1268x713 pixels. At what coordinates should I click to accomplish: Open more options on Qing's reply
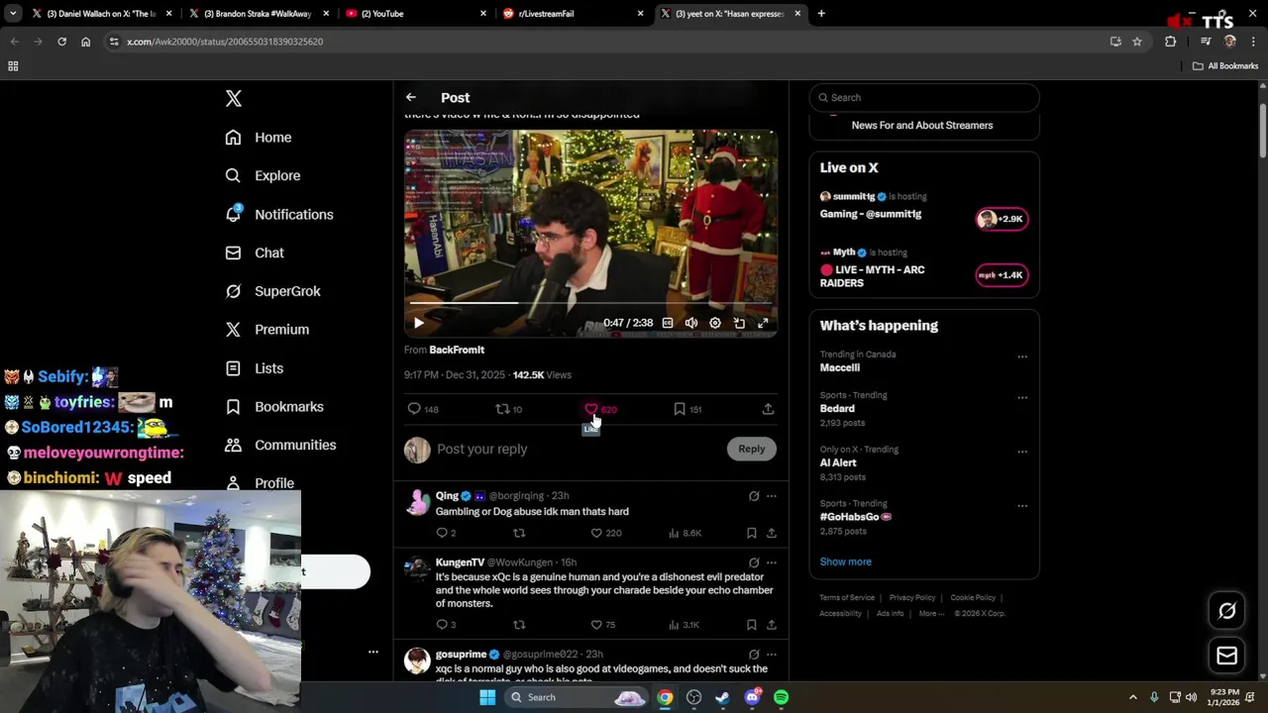[772, 496]
